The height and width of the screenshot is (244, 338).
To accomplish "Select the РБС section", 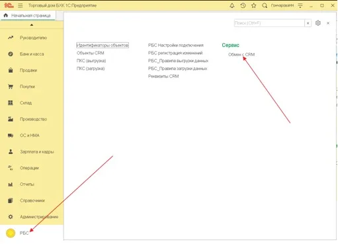I will tap(24, 233).
